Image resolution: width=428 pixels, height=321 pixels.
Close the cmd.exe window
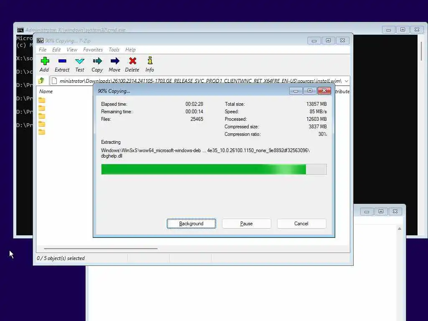(x=417, y=30)
